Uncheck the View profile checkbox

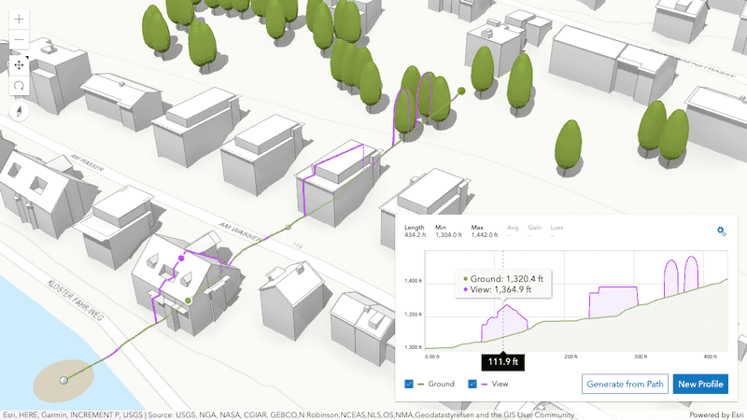(472, 384)
